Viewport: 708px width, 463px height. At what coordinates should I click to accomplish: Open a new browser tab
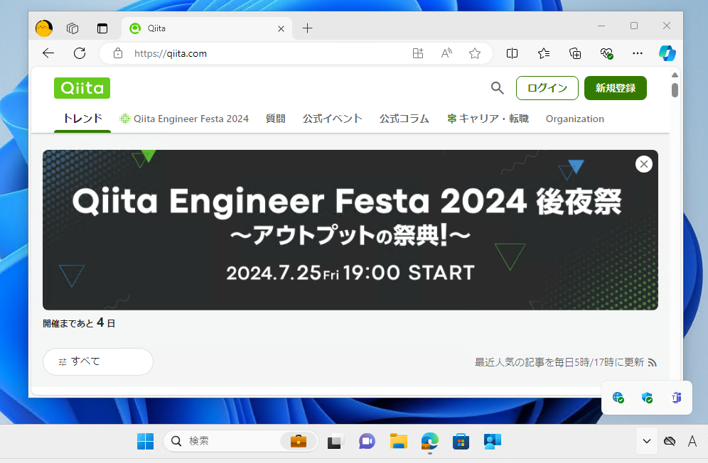coord(308,28)
